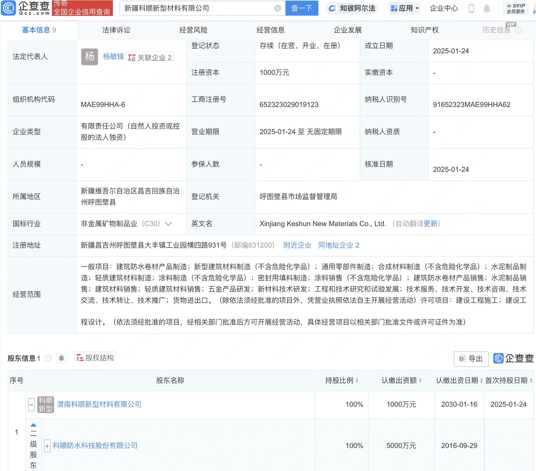Open the 知彼阿尔法 AI assistant
The height and width of the screenshot is (471, 536).
point(353,8)
